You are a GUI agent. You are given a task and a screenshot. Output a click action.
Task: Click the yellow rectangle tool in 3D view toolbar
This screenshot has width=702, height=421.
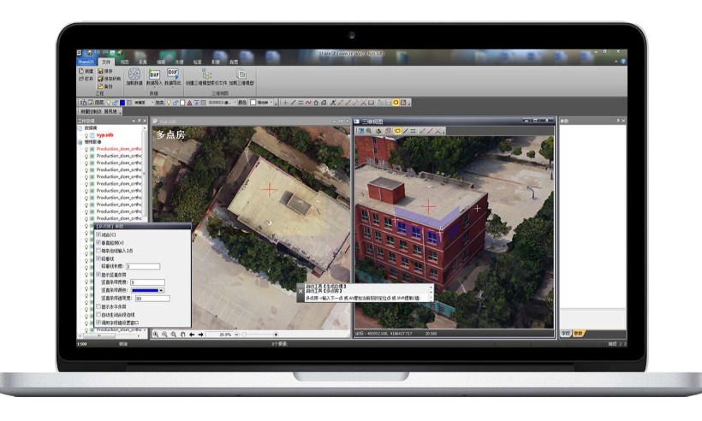(397, 131)
